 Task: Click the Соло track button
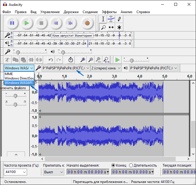click(x=22, y=88)
